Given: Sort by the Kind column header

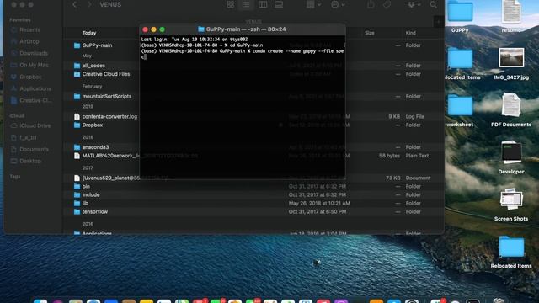Looking at the screenshot, I should pyautogui.click(x=410, y=33).
